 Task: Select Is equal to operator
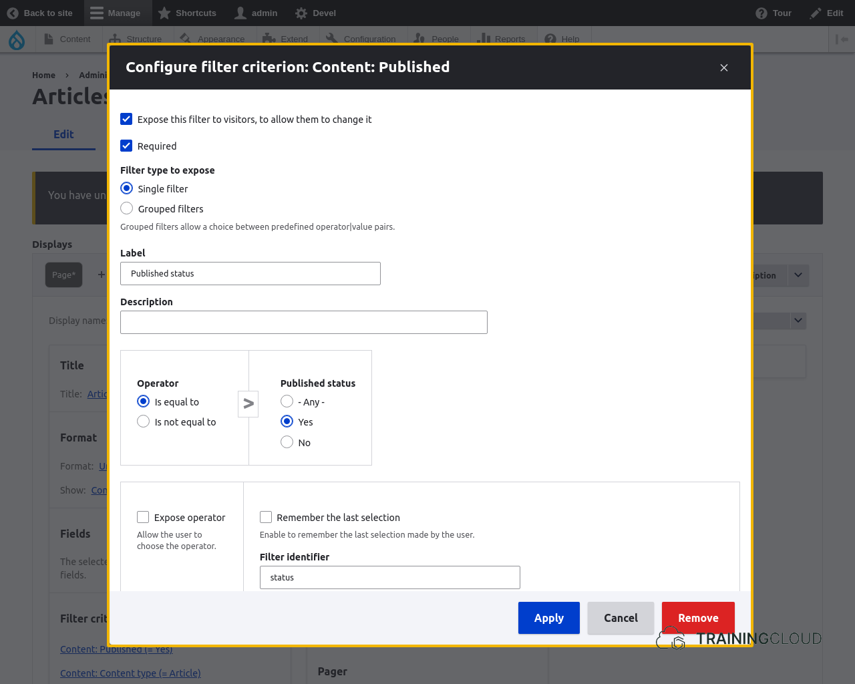click(x=144, y=401)
